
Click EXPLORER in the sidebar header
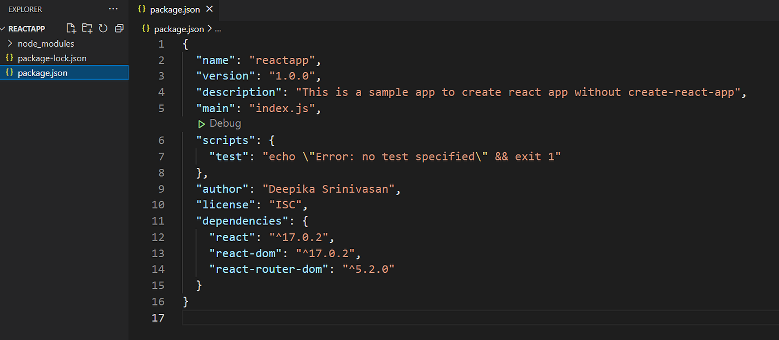pyautogui.click(x=25, y=9)
